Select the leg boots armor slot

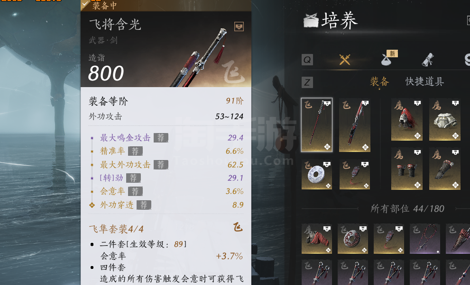[x=445, y=169]
